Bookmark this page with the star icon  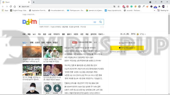pos(118,6)
